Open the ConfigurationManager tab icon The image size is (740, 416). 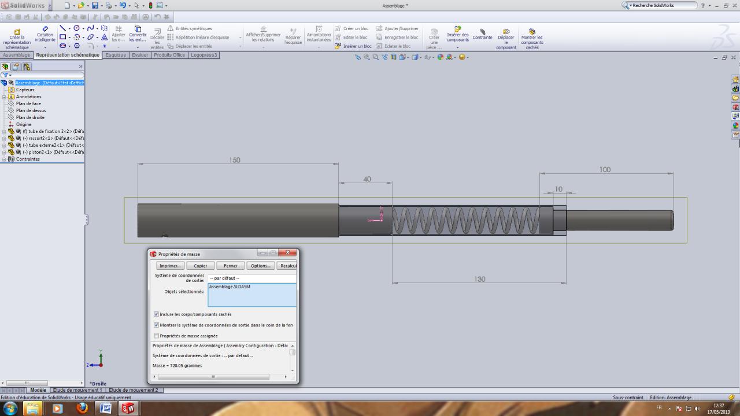pyautogui.click(x=27, y=67)
